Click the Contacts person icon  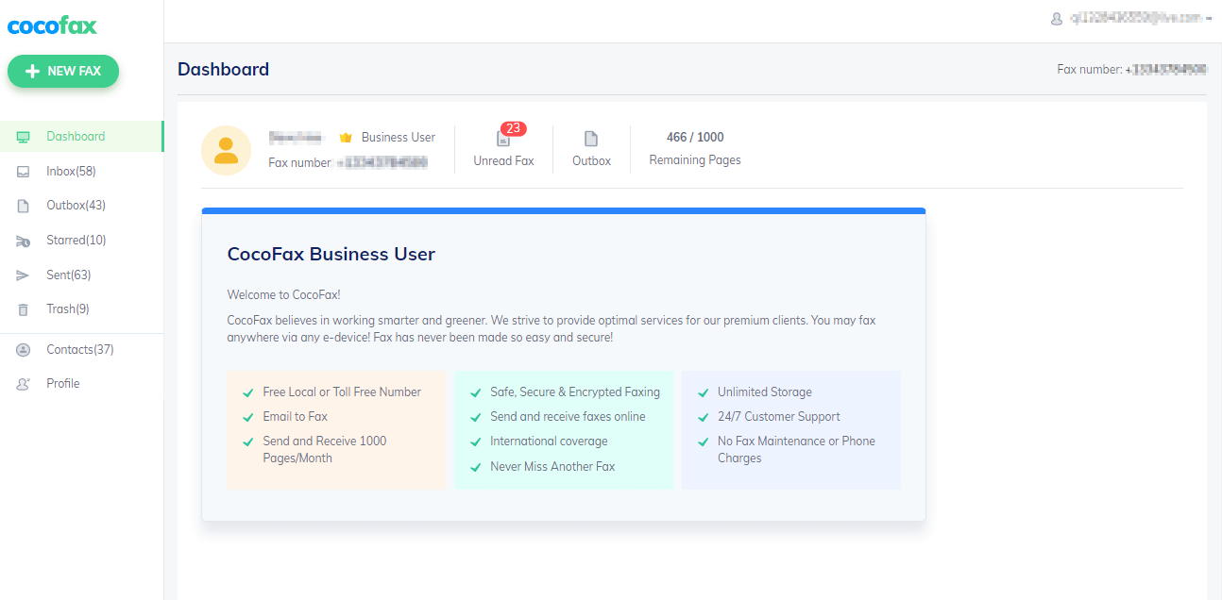click(24, 350)
